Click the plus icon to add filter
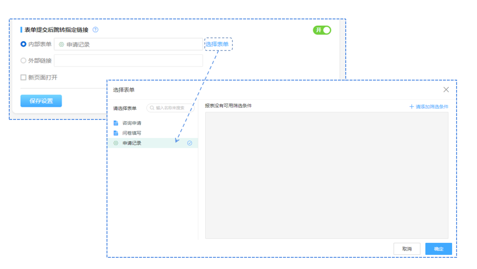Image resolution: width=477 pixels, height=269 pixels. [411, 106]
